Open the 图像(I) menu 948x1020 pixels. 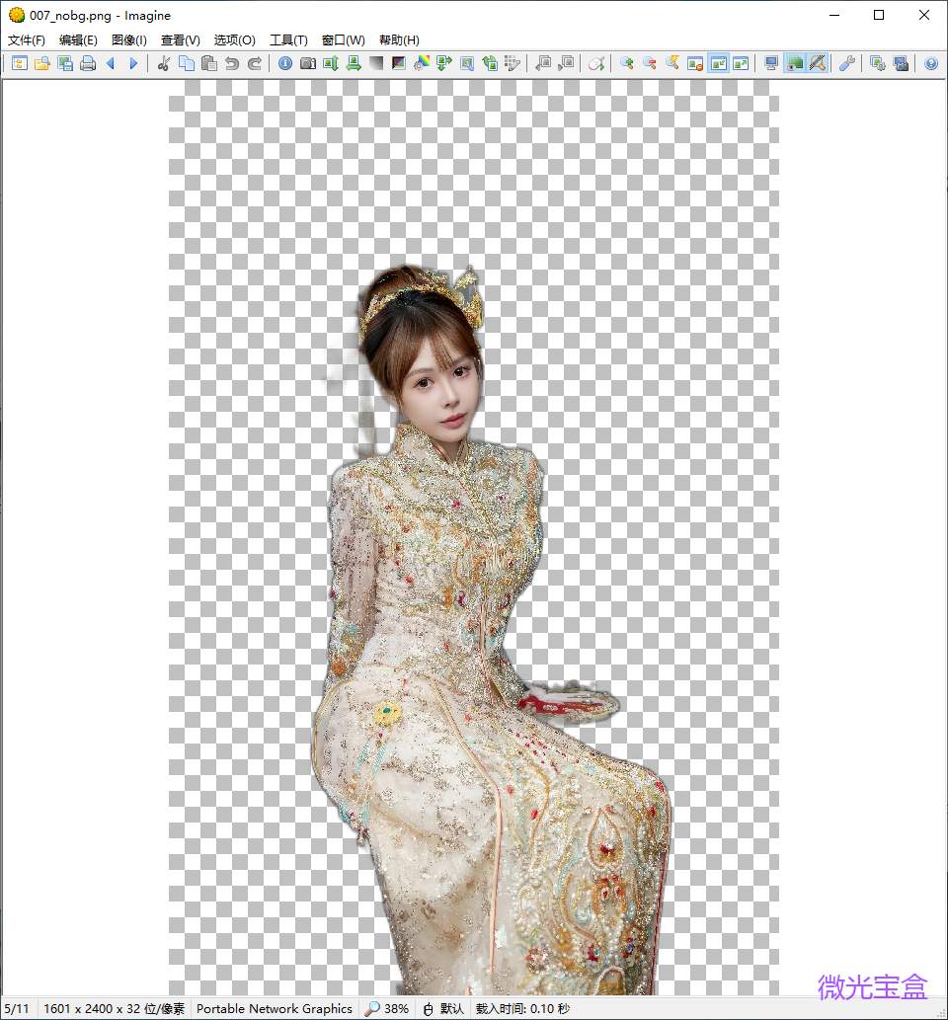[x=128, y=40]
